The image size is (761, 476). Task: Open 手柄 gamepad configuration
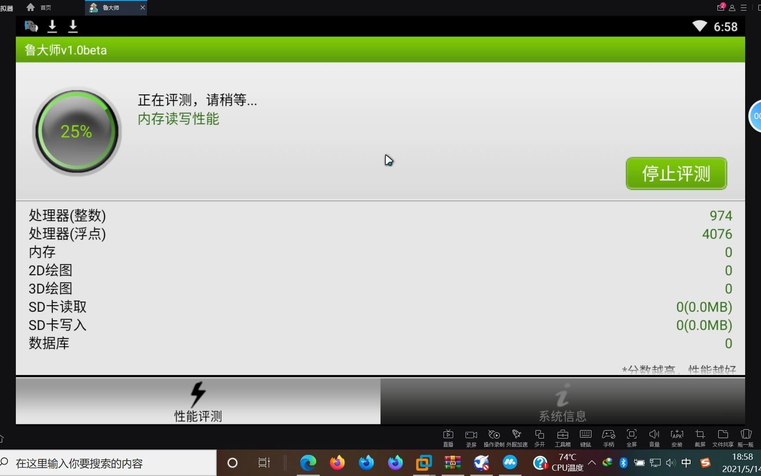pos(609,436)
